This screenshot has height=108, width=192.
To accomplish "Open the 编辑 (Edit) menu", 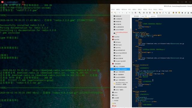I will pyautogui.click(x=118, y=9).
